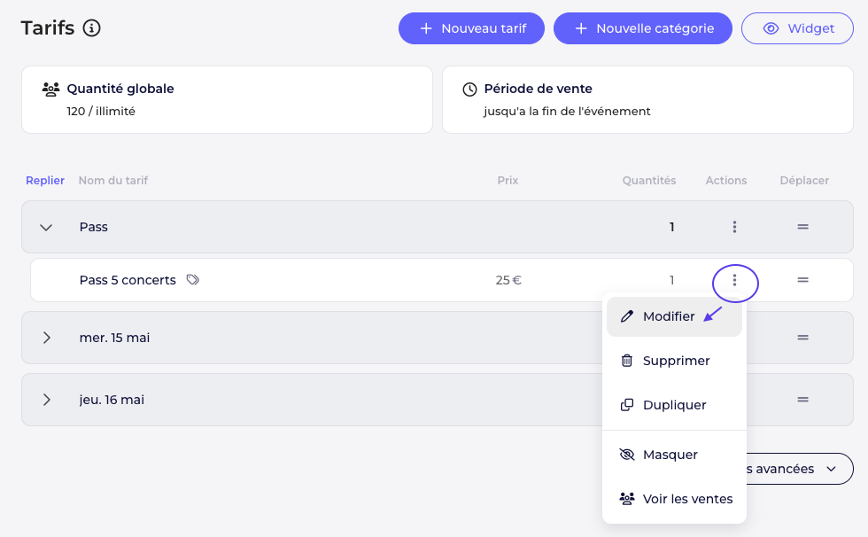Open the three-dot actions menu for Pass category
Viewport: 868px width, 537px height.
[x=734, y=227]
